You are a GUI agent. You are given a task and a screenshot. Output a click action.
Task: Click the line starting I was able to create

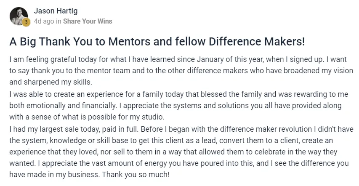tap(178, 94)
